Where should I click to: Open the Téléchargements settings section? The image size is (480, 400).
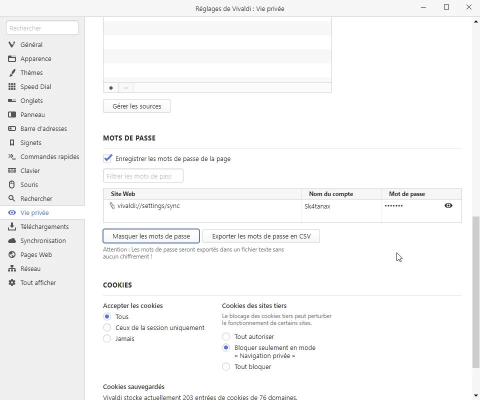click(42, 227)
